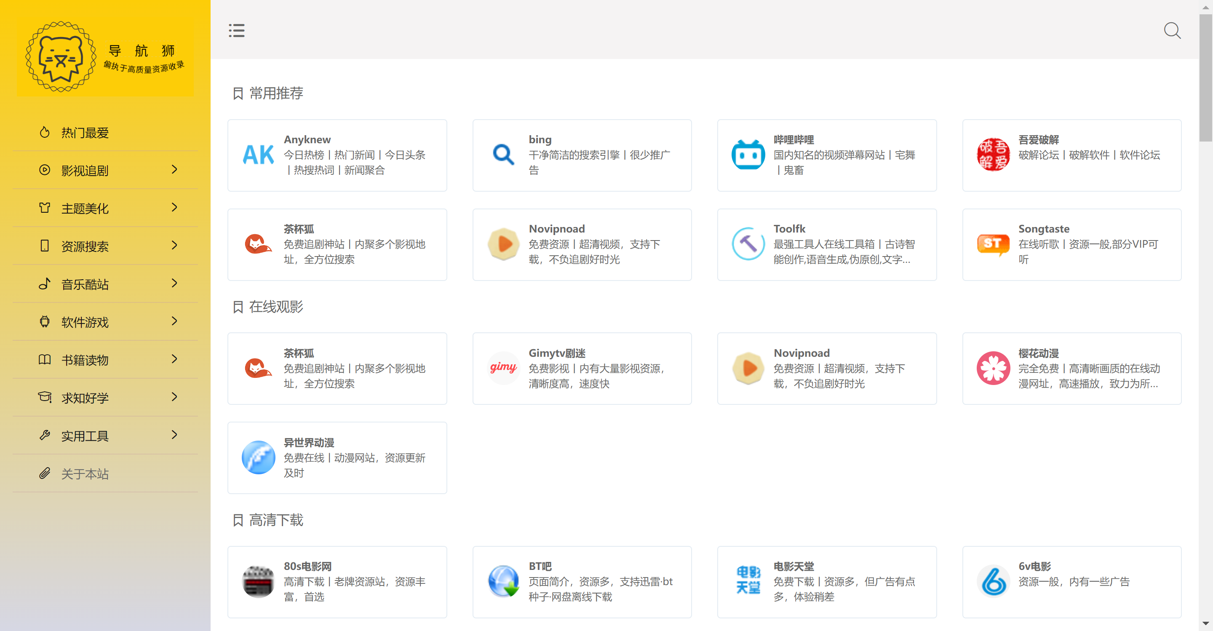Click the 樱花动漫 pink flower icon
Screen dimensions: 1213x631
pyautogui.click(x=993, y=368)
